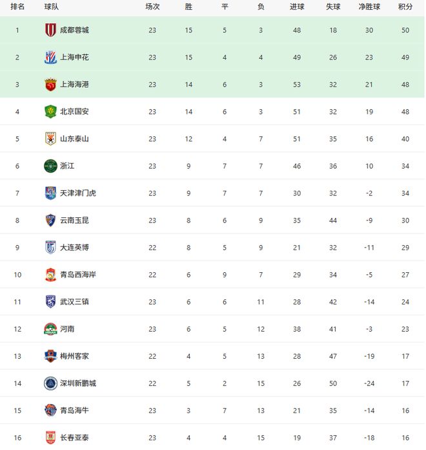Click the 排名 column header
The height and width of the screenshot is (450, 426).
tap(18, 6)
